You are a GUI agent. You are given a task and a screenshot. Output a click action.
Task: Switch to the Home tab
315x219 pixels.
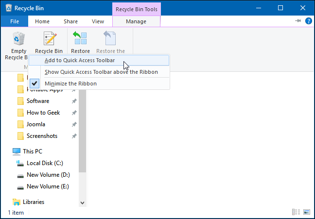pos(42,21)
